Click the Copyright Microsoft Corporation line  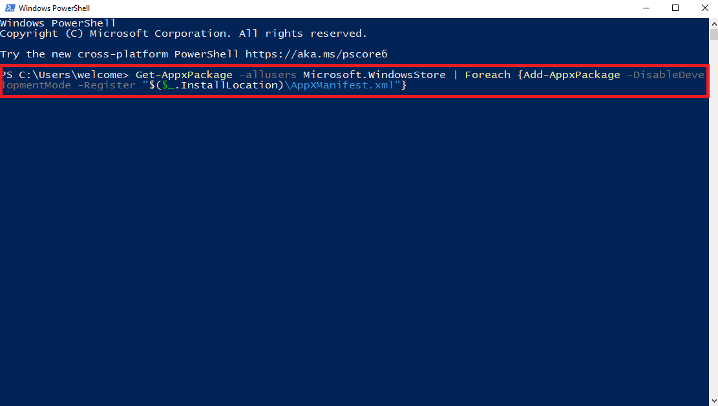pyautogui.click(x=184, y=34)
